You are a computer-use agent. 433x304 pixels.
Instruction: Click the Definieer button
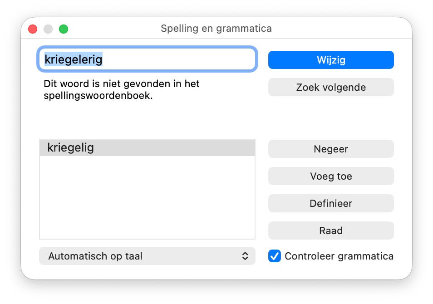click(331, 203)
